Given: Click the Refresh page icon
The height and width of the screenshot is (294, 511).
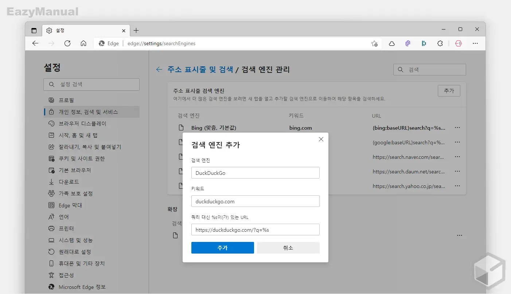Looking at the screenshot, I should click(67, 43).
